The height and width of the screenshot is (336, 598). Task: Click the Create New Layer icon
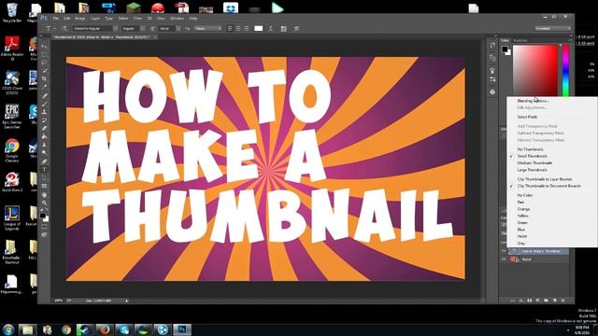point(554,301)
